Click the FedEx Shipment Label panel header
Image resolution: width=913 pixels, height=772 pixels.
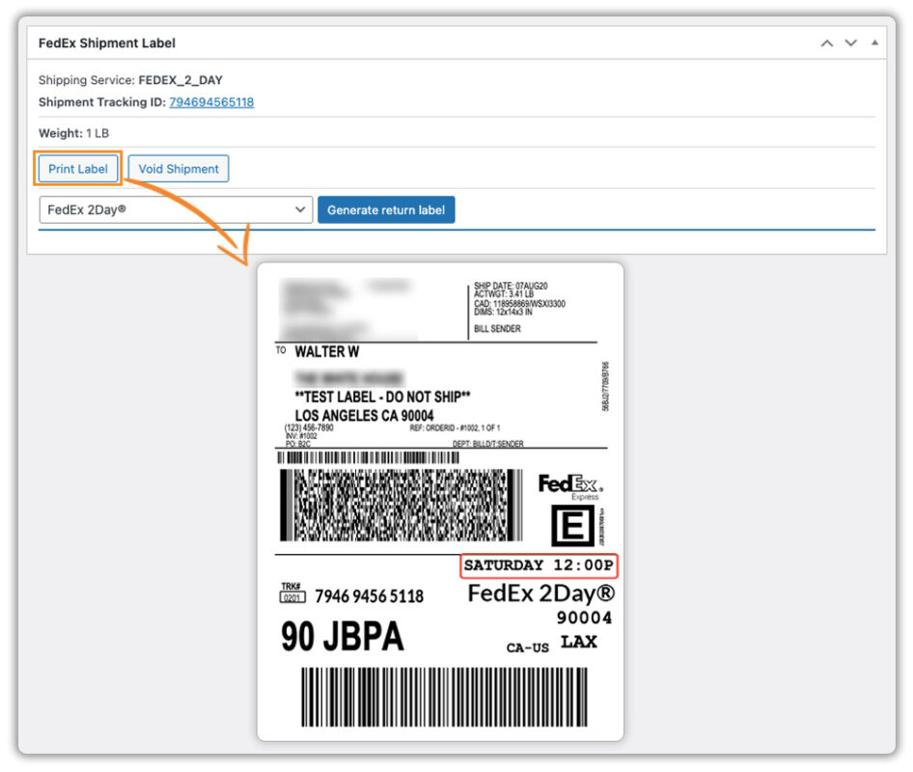pyautogui.click(x=106, y=42)
